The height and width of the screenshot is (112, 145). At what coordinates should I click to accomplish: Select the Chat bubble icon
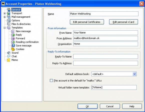(x=9, y=56)
